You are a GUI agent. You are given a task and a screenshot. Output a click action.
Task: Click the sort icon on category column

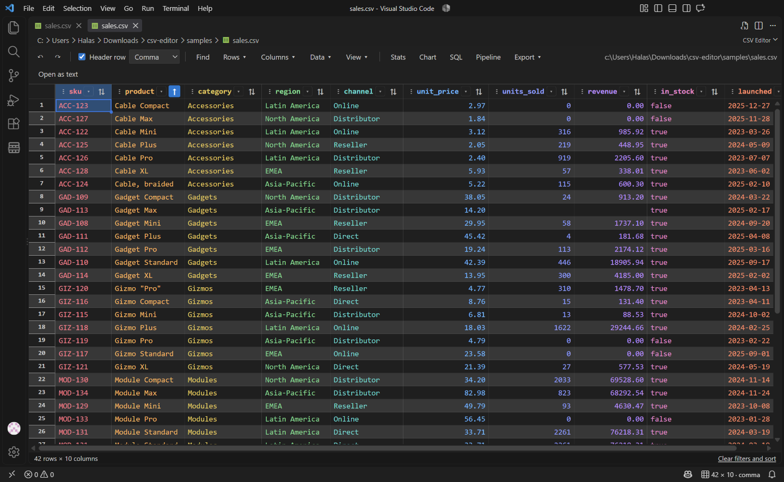tap(252, 91)
